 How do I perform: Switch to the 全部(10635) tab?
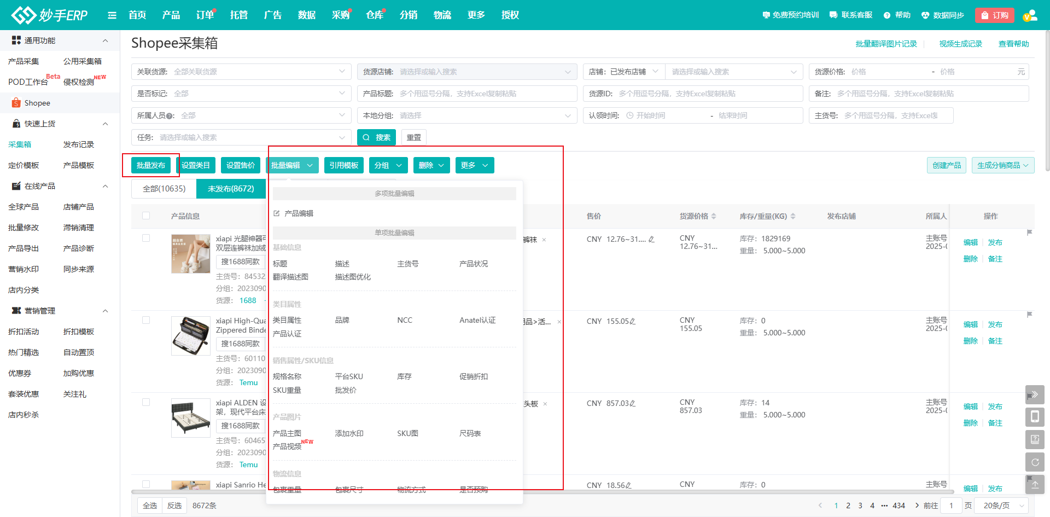(164, 189)
